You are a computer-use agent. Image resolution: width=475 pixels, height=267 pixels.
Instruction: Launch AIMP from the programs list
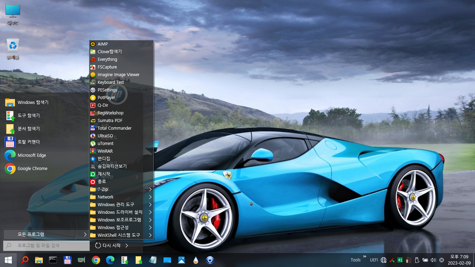pyautogui.click(x=121, y=44)
